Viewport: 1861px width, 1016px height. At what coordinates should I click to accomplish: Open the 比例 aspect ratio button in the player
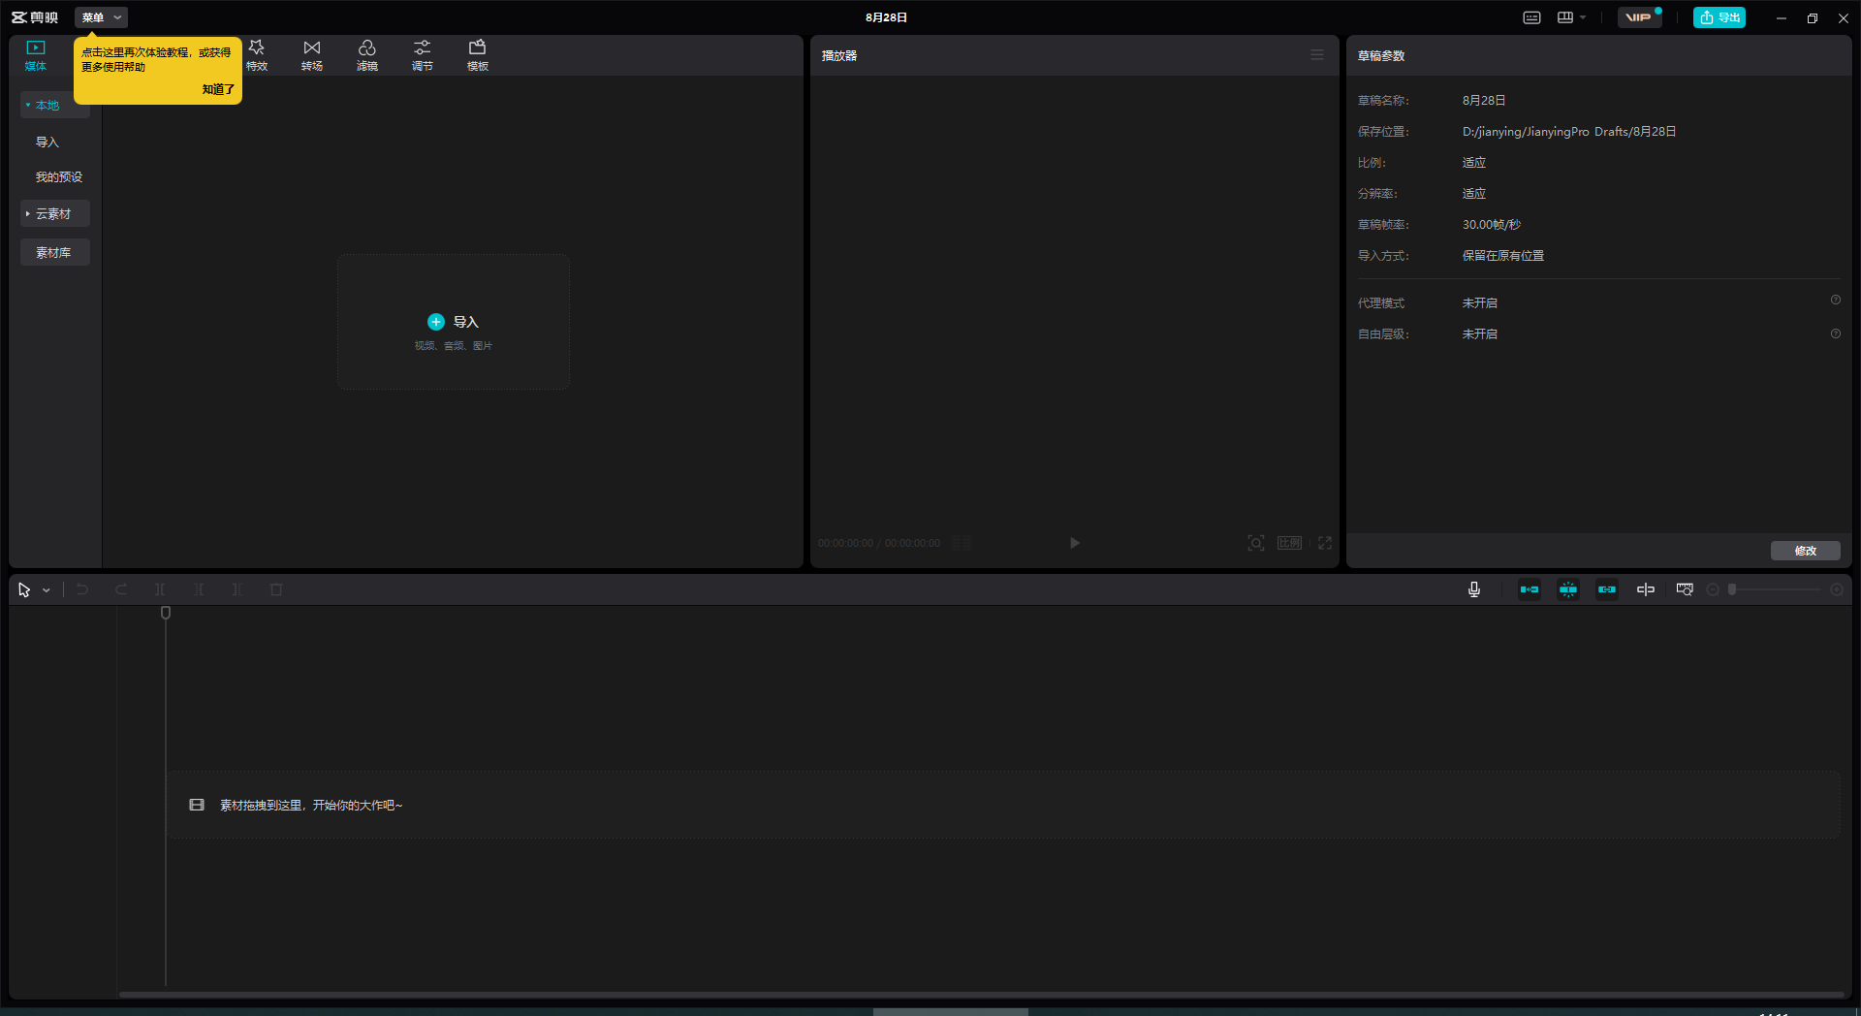[x=1289, y=543]
